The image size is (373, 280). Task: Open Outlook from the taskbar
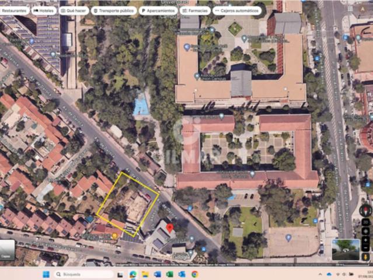[x=182, y=275]
